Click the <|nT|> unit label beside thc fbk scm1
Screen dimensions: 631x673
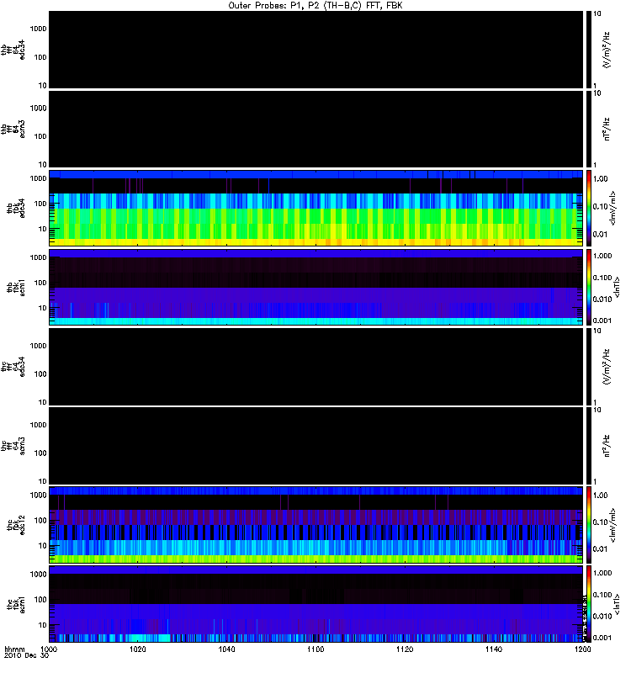point(618,604)
